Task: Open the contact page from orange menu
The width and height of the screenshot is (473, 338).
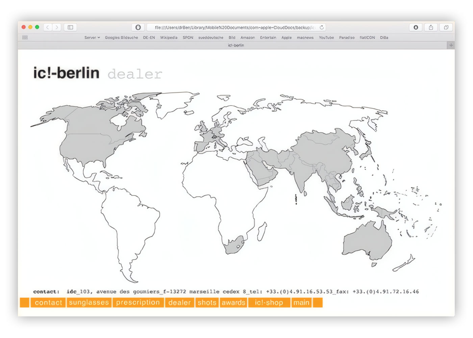Action: click(x=48, y=303)
